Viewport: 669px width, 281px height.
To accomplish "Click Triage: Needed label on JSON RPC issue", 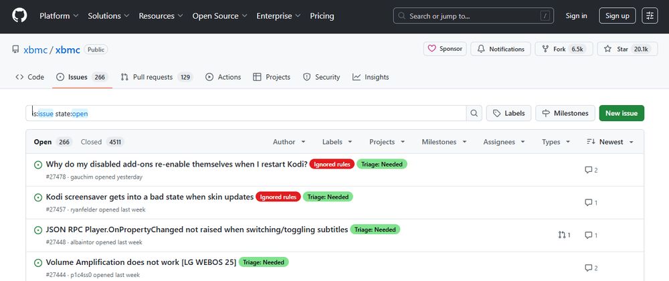I will 375,229.
